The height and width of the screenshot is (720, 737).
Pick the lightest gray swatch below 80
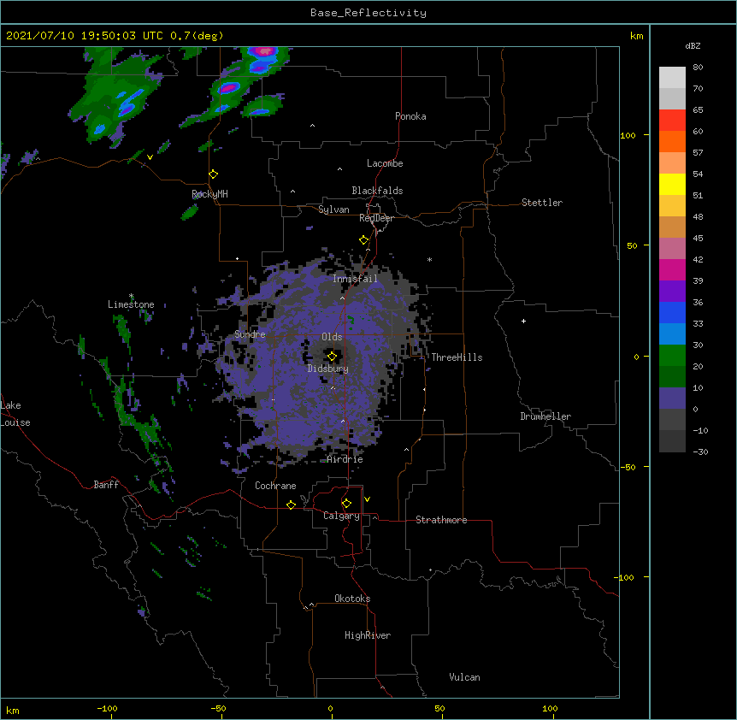click(x=672, y=78)
